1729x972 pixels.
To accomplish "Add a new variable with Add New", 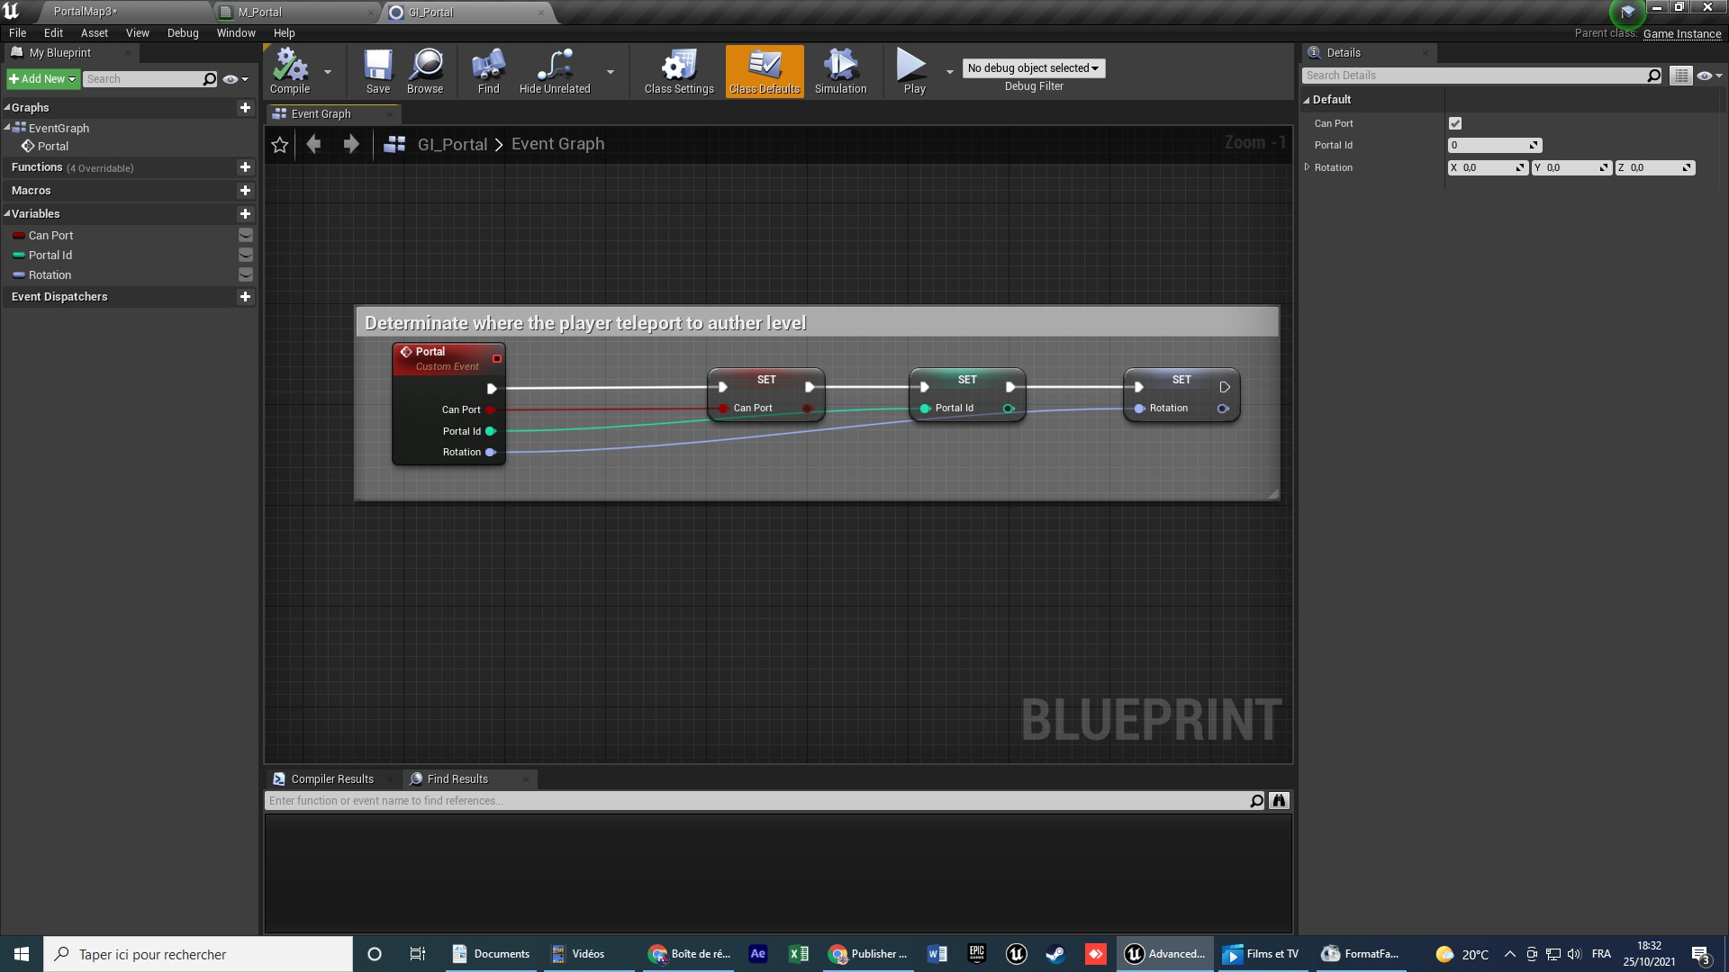I will pos(41,78).
